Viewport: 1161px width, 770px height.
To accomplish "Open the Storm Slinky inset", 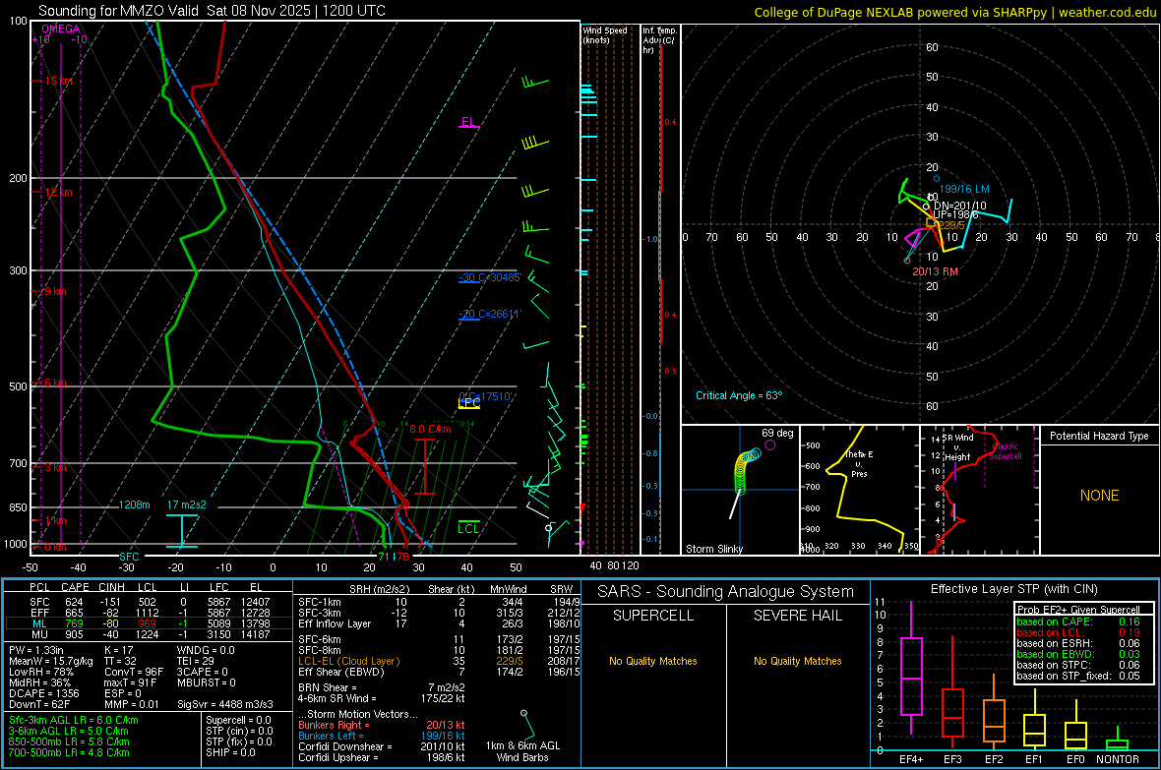I will pos(741,490).
